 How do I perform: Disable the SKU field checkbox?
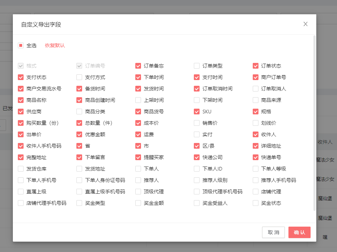click(197, 112)
